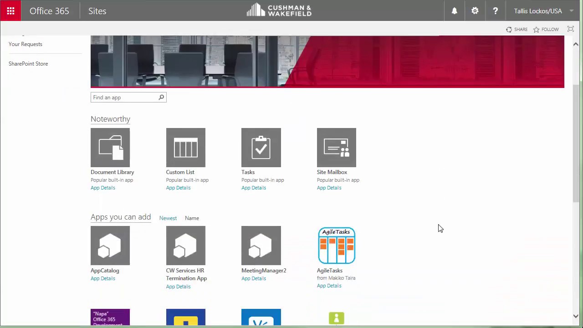Open App Details for AgileTasks
The image size is (583, 328).
(329, 286)
